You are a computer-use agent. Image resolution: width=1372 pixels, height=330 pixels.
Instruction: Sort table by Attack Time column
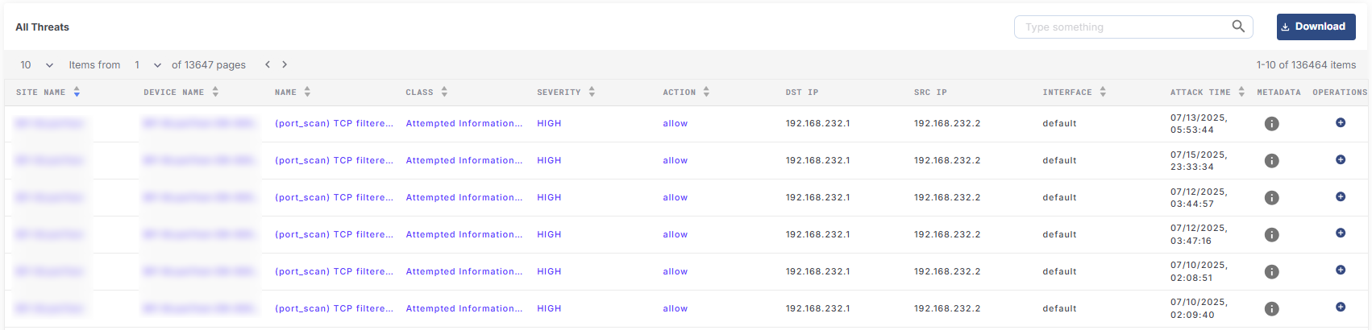pos(1241,93)
